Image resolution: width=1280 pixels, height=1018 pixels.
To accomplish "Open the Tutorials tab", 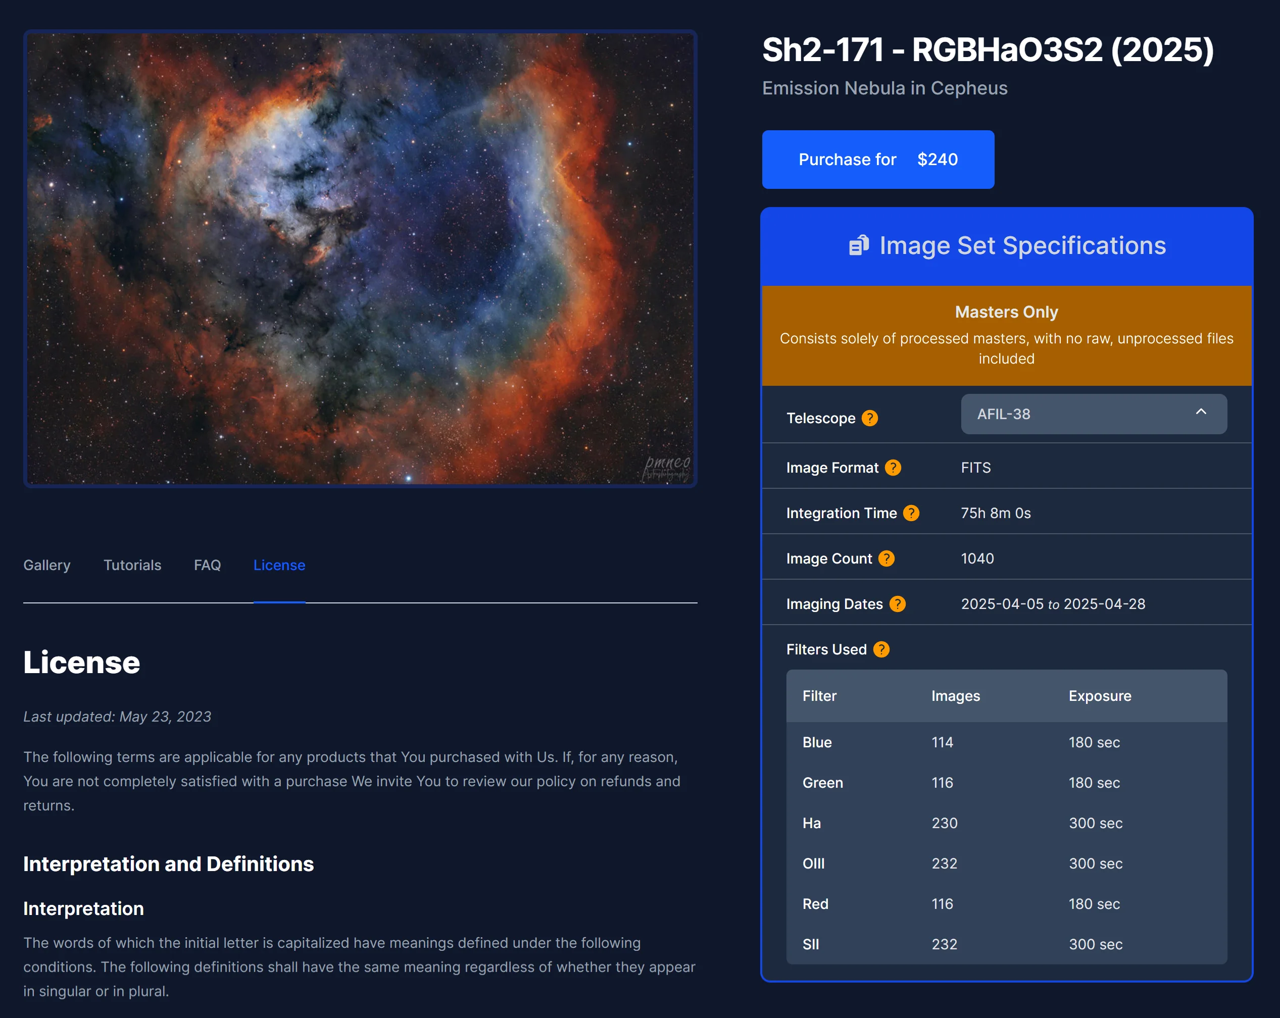I will tap(132, 565).
